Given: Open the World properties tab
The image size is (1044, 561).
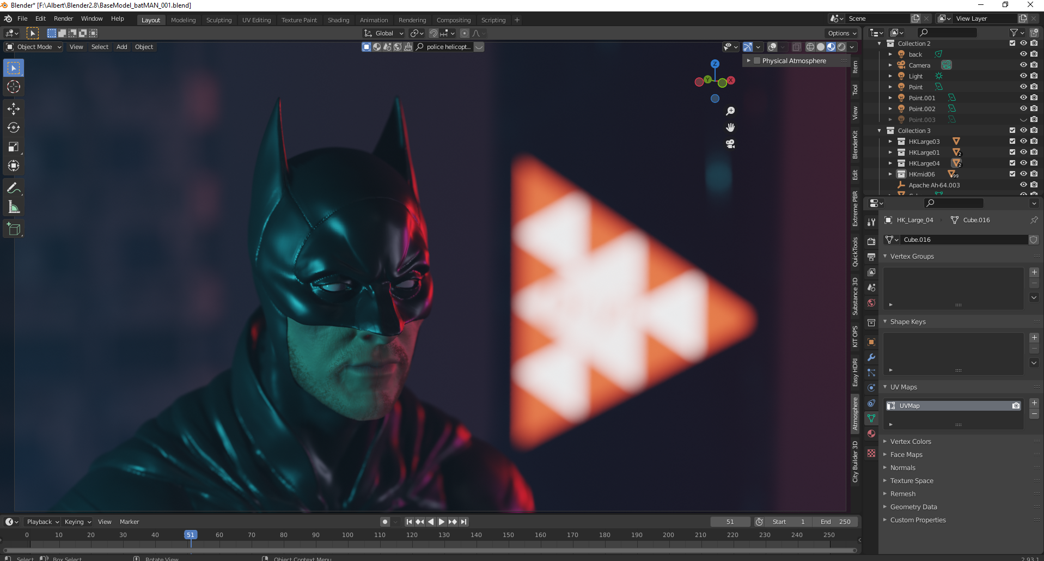Looking at the screenshot, I should [x=871, y=303].
